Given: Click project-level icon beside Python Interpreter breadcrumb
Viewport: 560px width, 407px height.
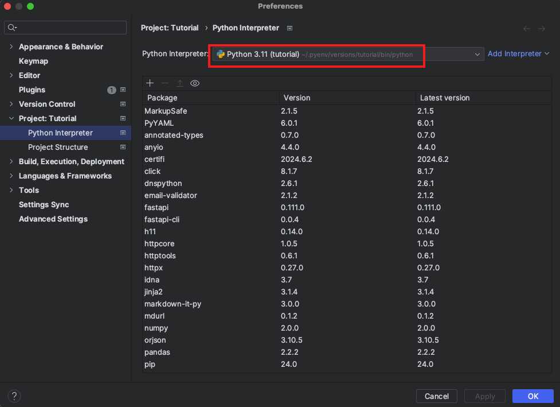Looking at the screenshot, I should [289, 28].
